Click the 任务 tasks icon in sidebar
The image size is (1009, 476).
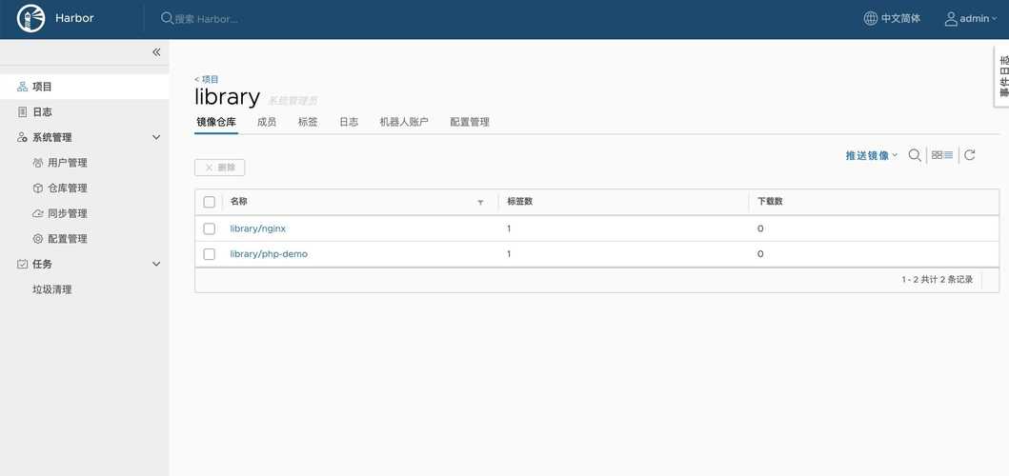pos(22,265)
